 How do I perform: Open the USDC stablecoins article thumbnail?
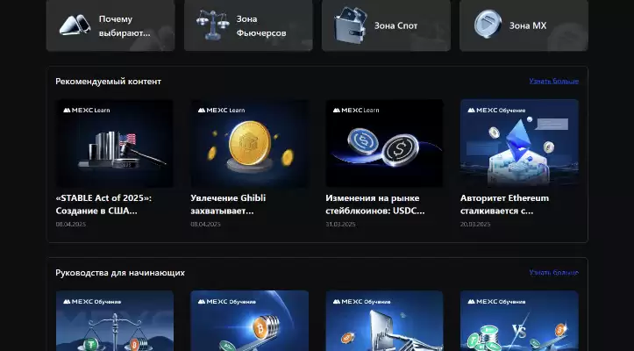(x=384, y=143)
